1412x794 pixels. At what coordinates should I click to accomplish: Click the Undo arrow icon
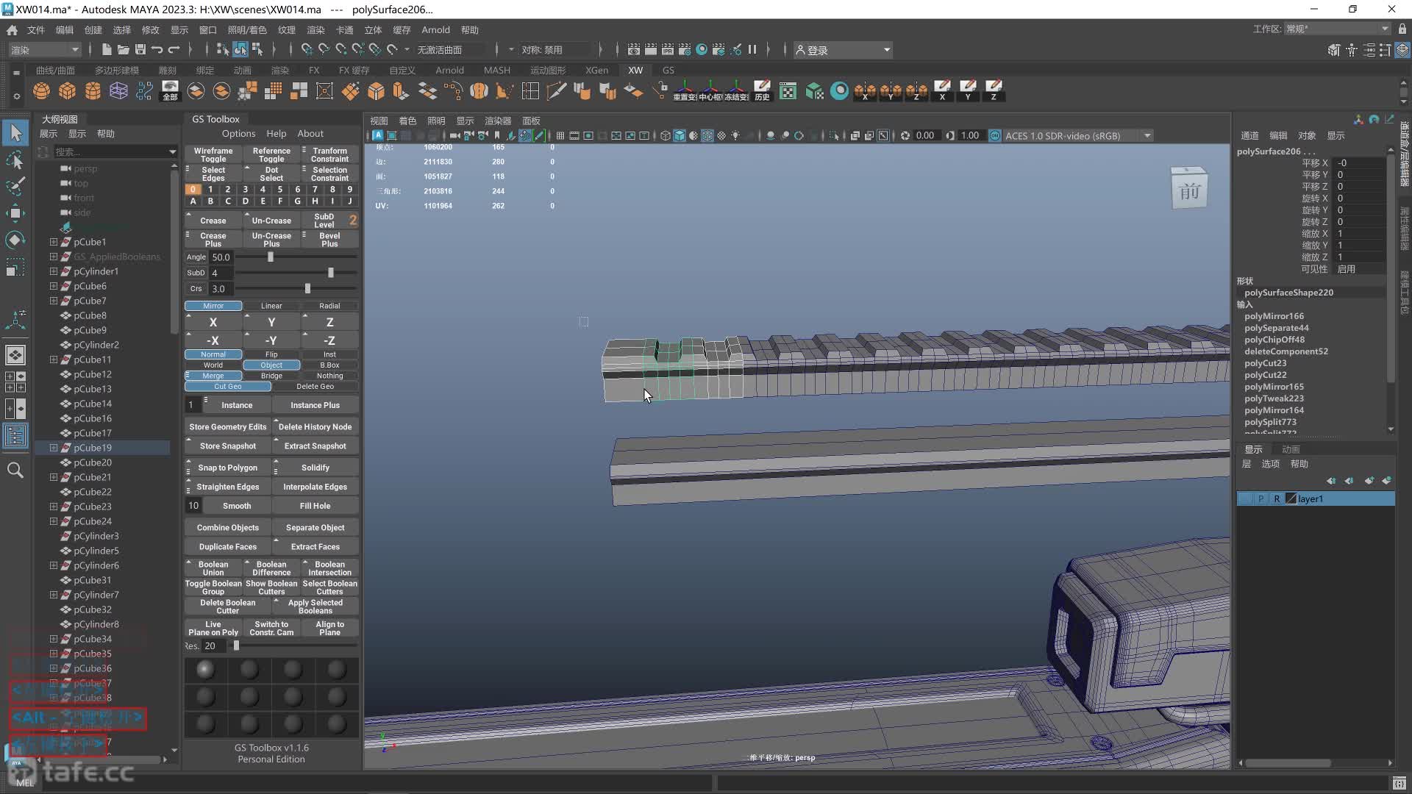click(x=157, y=49)
